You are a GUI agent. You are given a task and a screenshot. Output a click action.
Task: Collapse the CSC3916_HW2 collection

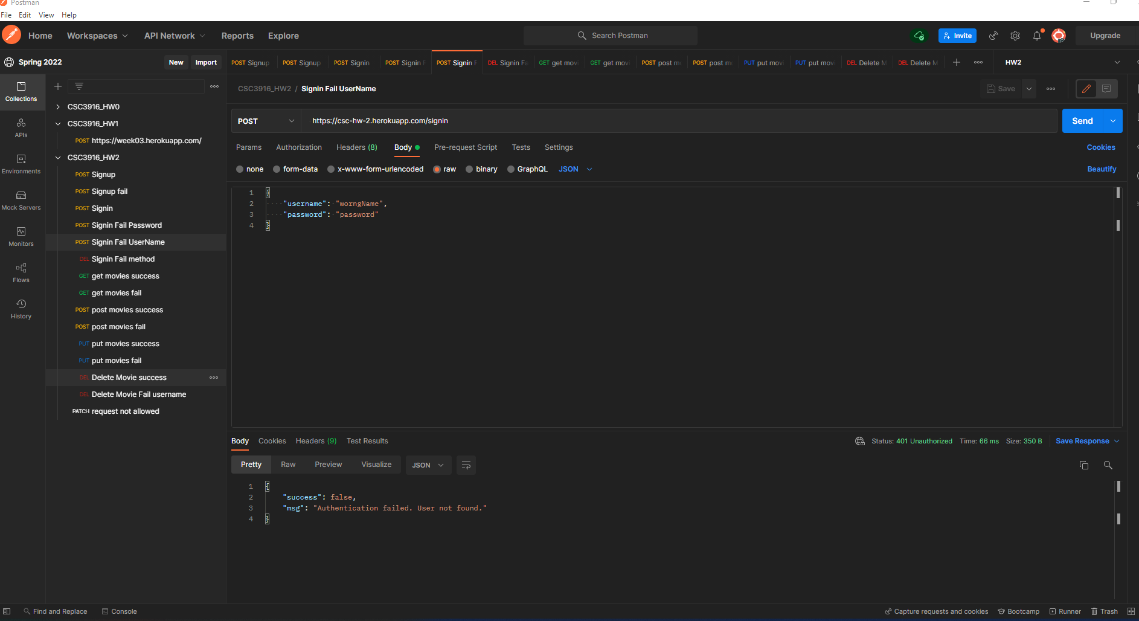[x=57, y=157]
